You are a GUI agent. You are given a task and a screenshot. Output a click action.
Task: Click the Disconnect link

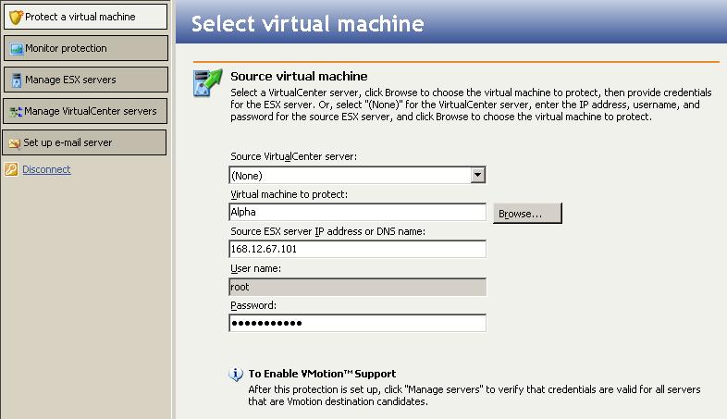coord(46,169)
